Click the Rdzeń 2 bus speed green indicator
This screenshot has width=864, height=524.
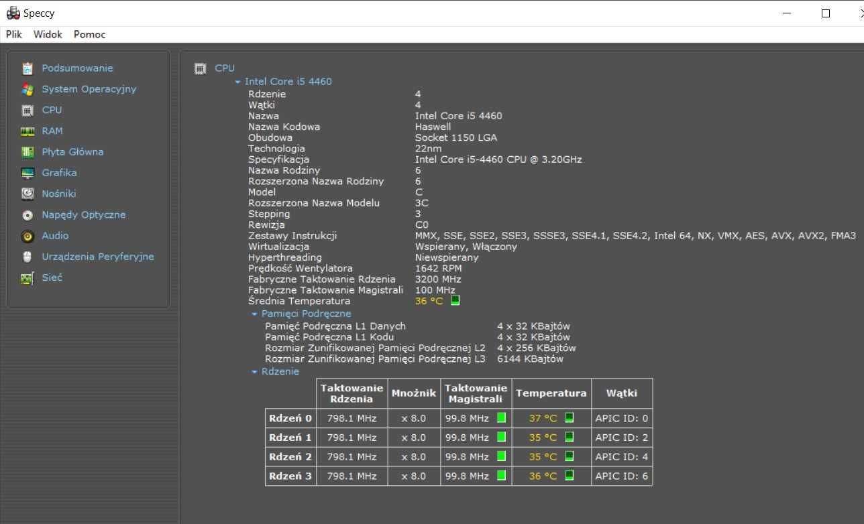tap(501, 456)
